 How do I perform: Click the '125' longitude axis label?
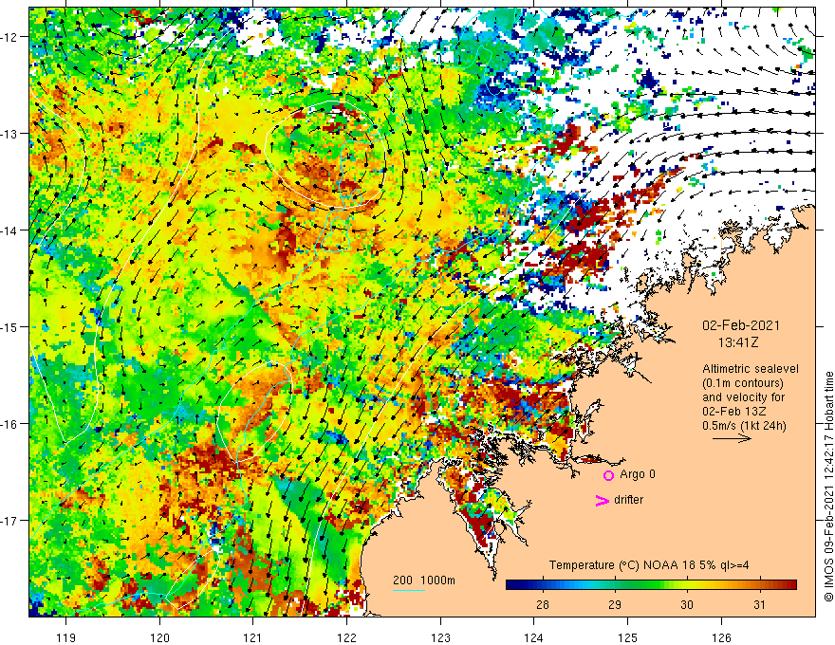click(x=628, y=637)
